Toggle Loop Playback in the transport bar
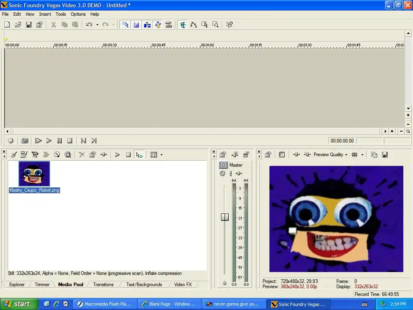The image size is (413, 310). pos(25,141)
